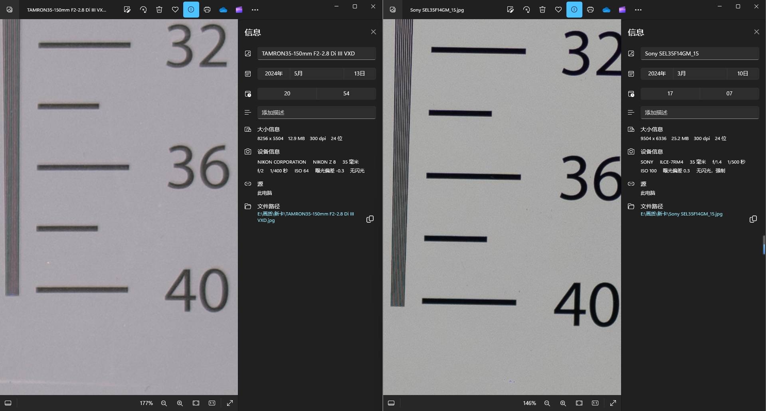Click description field in Tamron info panel
Viewport: 766px width, 411px height.
click(316, 113)
